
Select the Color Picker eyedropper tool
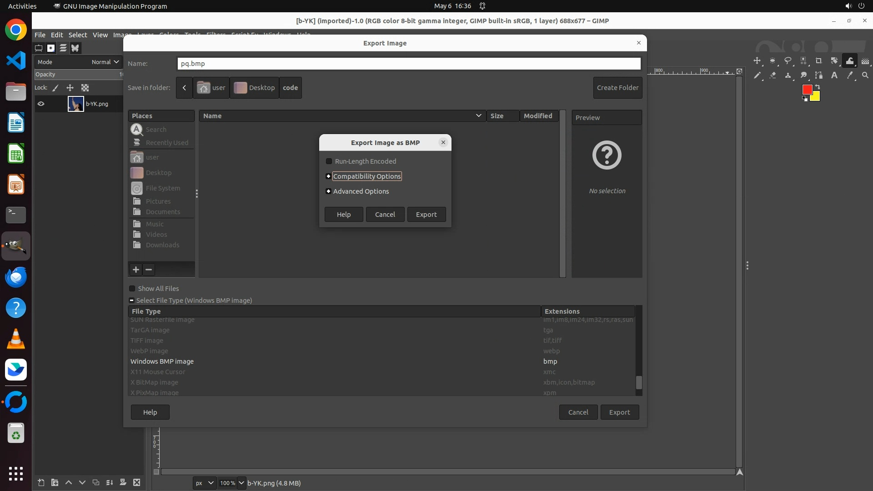click(850, 75)
